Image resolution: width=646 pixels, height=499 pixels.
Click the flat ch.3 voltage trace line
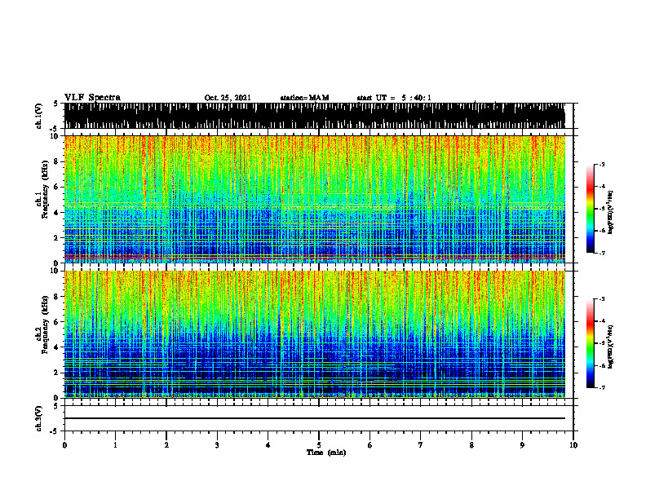[314, 418]
